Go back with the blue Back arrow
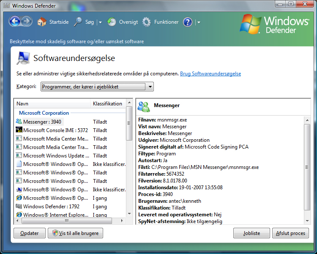Viewport: 317px width, 254px height. coord(14,21)
